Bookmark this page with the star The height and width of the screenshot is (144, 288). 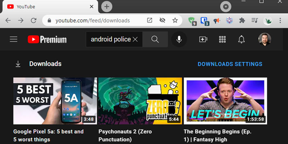pyautogui.click(x=175, y=21)
